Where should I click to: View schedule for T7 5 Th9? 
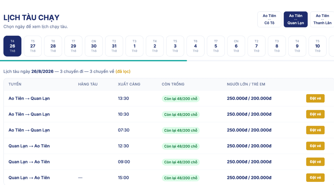[x=216, y=46]
